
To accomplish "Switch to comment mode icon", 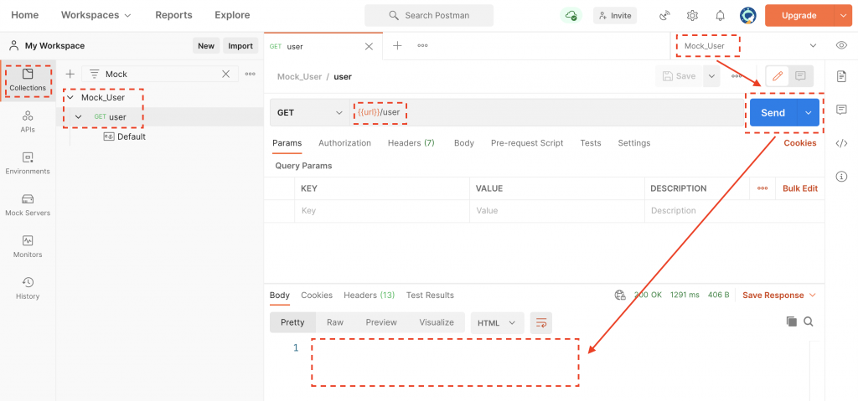I will tap(800, 76).
